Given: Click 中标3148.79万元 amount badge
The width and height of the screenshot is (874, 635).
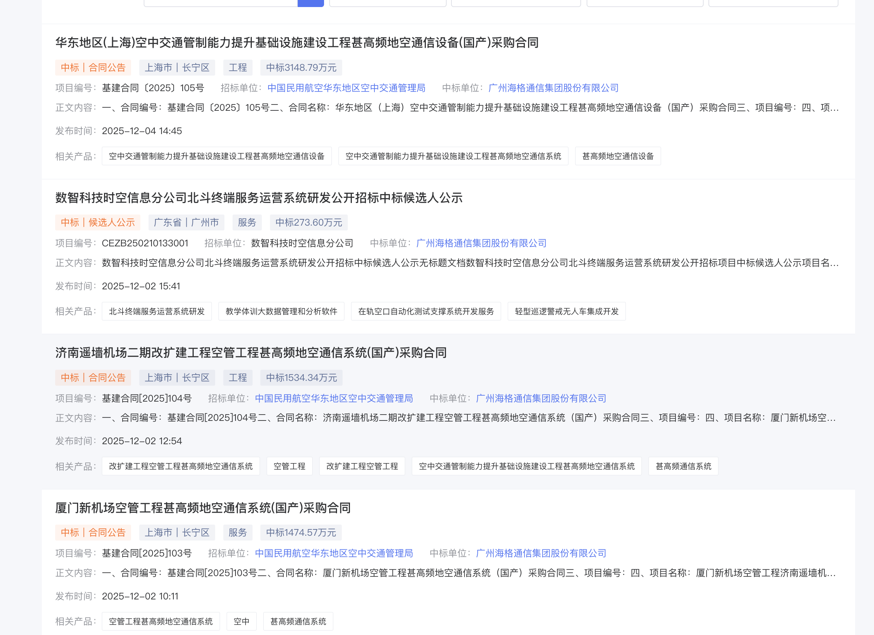Looking at the screenshot, I should coord(301,67).
